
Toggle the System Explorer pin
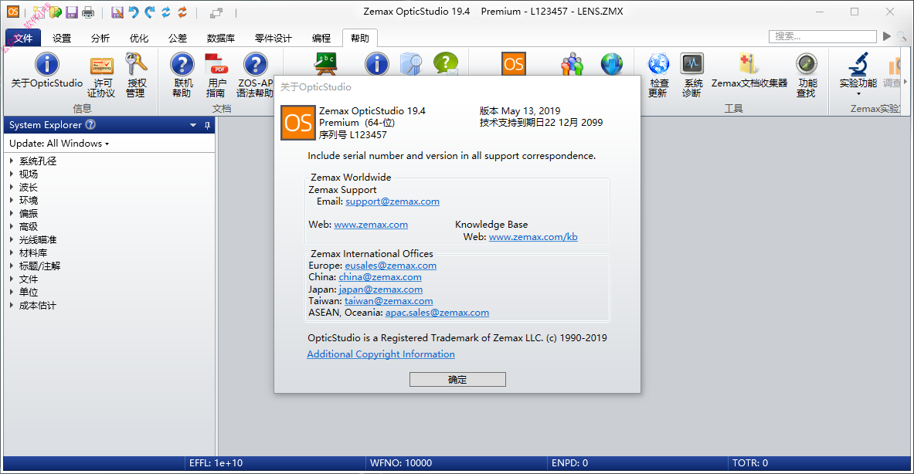pyautogui.click(x=207, y=125)
